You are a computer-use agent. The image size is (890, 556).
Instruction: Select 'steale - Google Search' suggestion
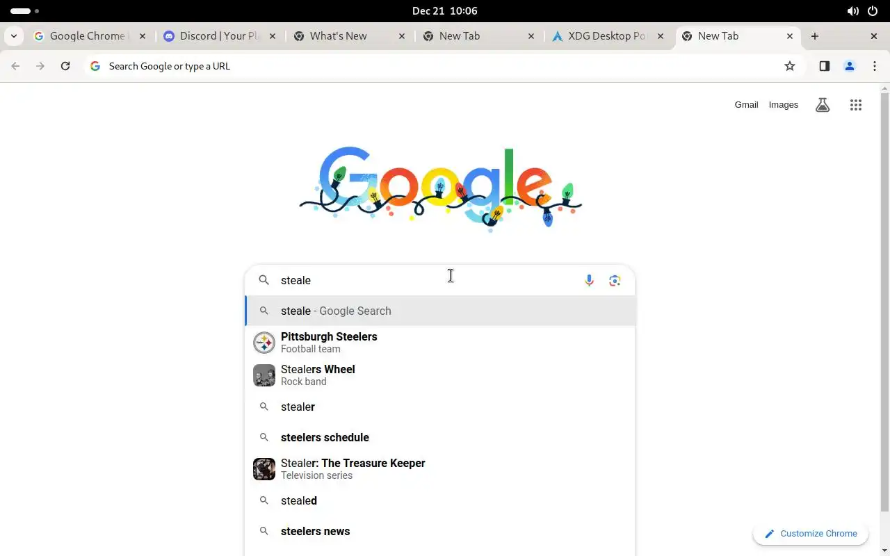pos(440,311)
